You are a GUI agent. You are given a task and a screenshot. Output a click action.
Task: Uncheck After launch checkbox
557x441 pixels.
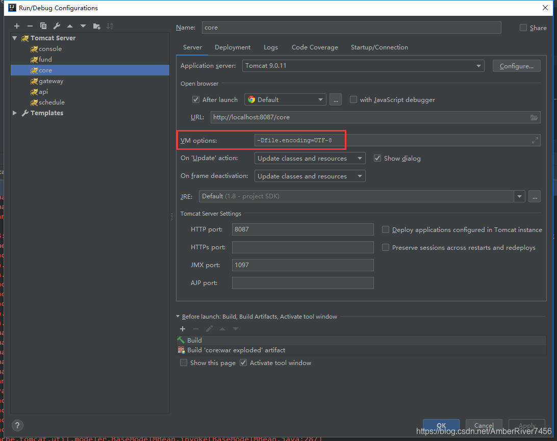[x=196, y=100]
